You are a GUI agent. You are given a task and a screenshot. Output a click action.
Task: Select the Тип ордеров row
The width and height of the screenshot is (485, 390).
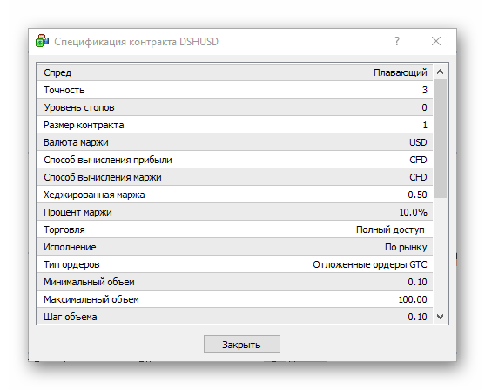[235, 264]
